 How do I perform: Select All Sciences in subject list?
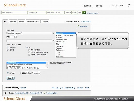(x=26, y=63)
